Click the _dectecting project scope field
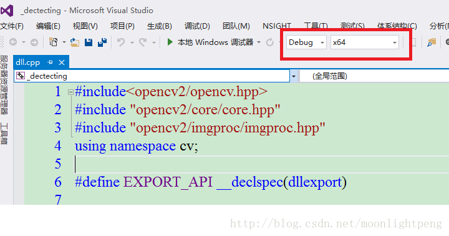 (x=152, y=76)
